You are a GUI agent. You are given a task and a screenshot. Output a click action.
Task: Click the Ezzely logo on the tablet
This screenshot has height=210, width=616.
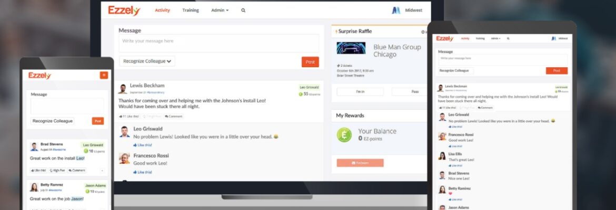(x=445, y=38)
